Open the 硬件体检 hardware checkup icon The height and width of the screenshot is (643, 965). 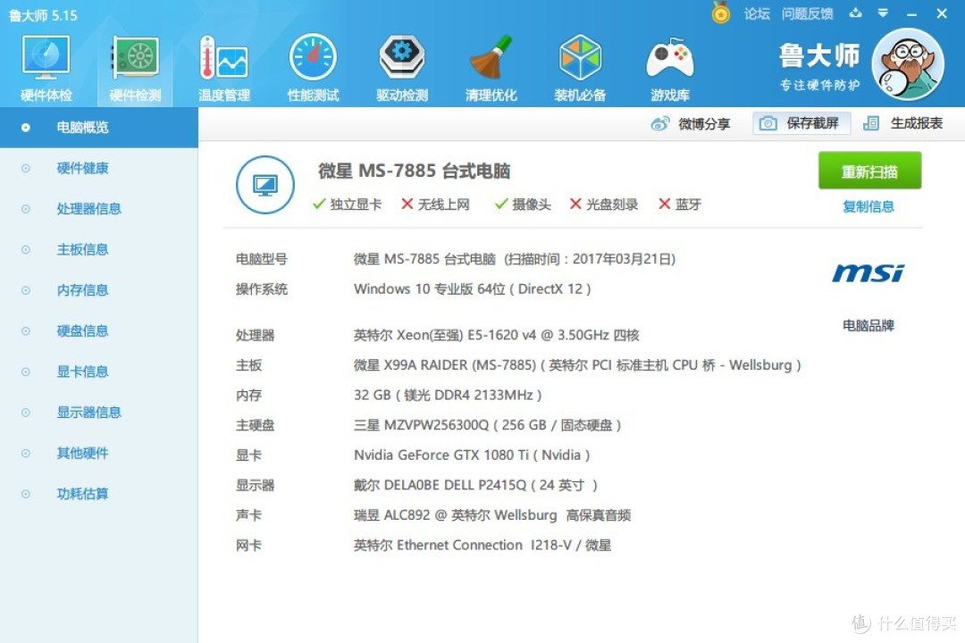[46, 68]
